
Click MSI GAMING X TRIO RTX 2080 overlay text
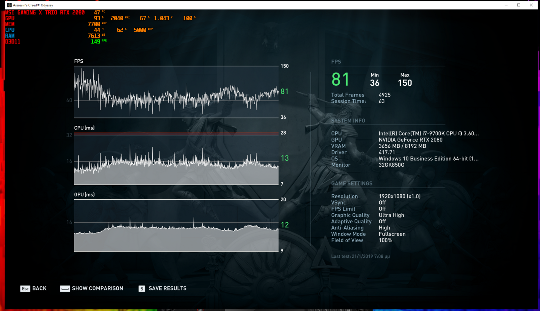(x=45, y=12)
